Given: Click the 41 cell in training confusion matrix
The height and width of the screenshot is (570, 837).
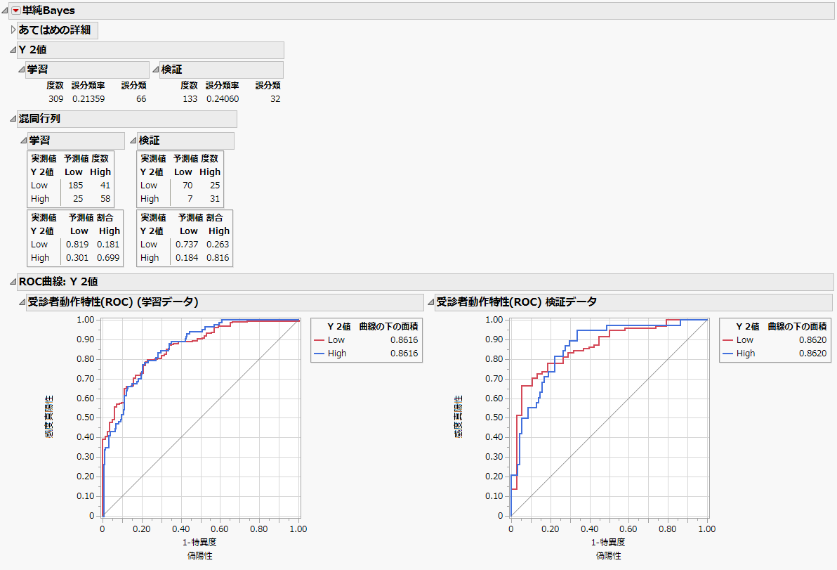Looking at the screenshot, I should pyautogui.click(x=105, y=186).
